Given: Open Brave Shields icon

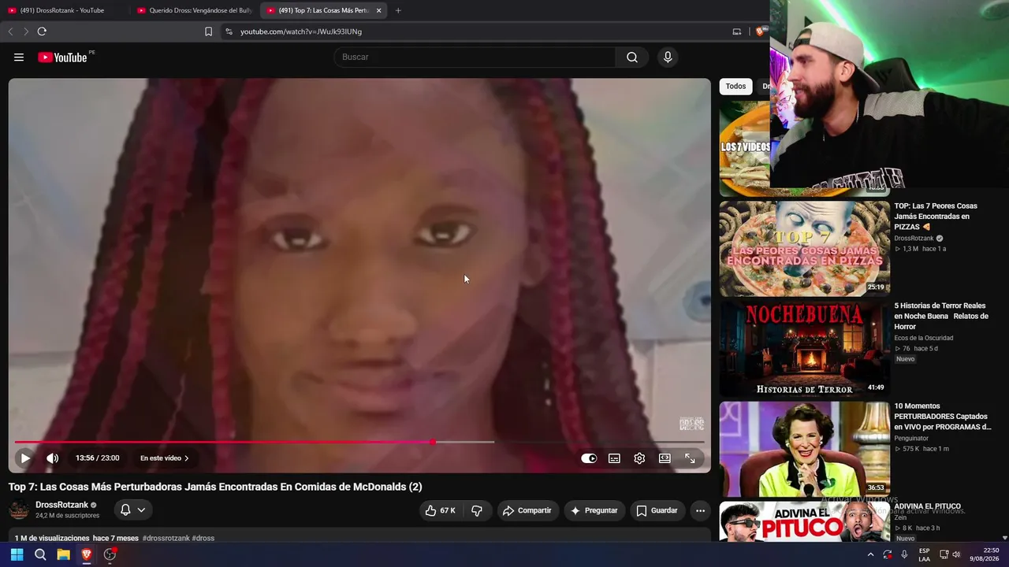Looking at the screenshot, I should tap(760, 31).
